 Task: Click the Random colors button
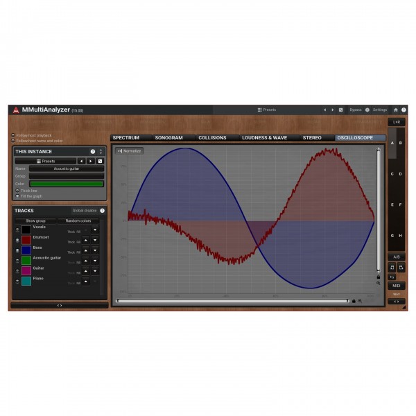(x=78, y=220)
